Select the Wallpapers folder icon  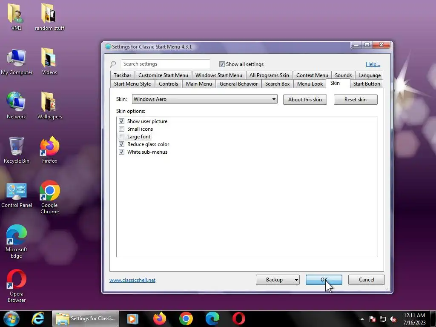pos(49,106)
